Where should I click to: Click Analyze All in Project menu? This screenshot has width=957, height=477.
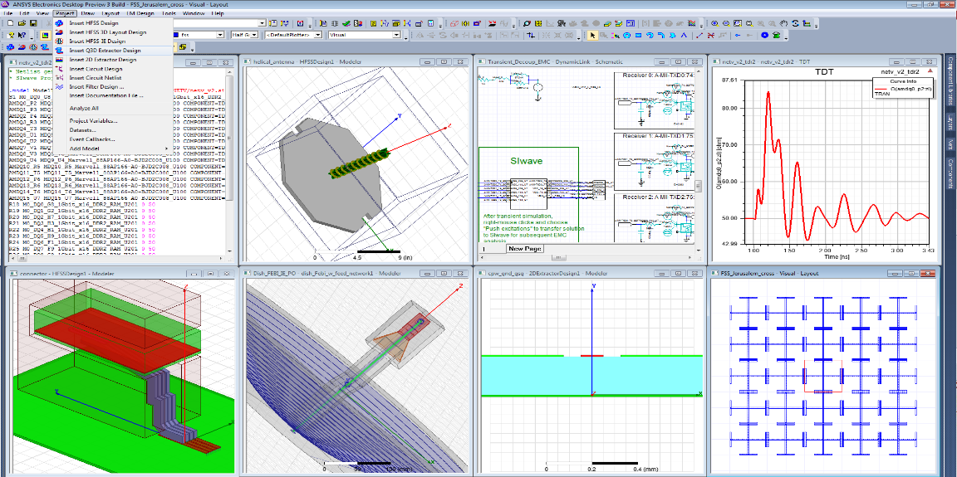click(x=84, y=108)
